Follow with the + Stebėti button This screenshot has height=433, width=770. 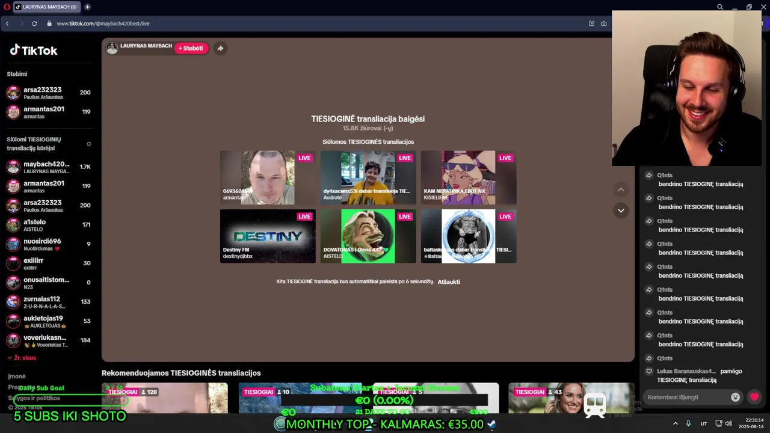coord(191,48)
